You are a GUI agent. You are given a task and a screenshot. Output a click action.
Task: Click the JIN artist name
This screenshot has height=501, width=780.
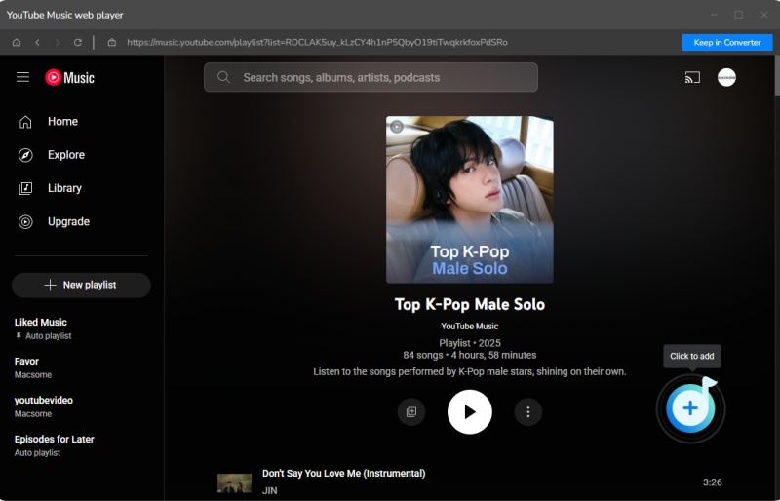tap(270, 490)
